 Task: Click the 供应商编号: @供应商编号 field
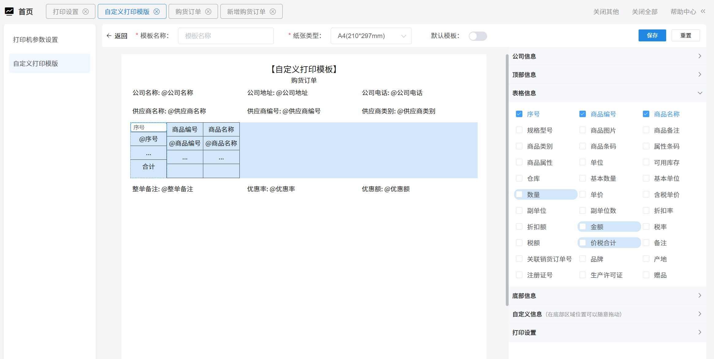[x=284, y=111]
